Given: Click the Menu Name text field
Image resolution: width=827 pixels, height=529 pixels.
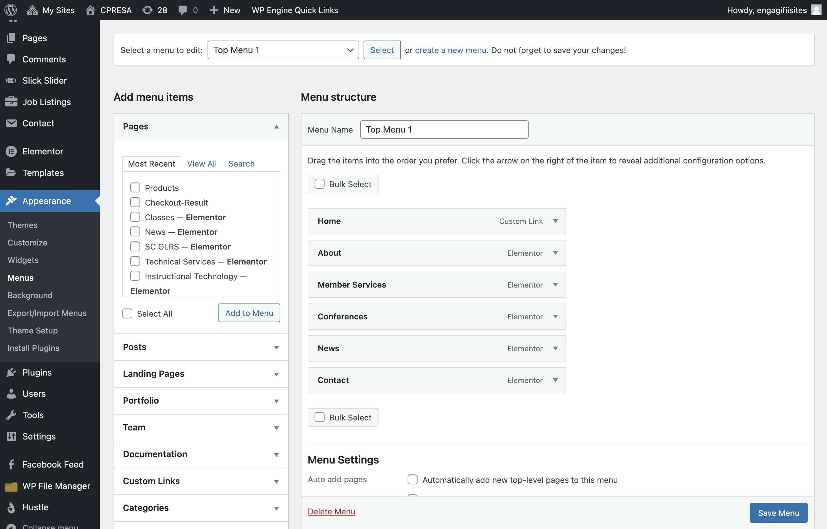Looking at the screenshot, I should point(444,129).
